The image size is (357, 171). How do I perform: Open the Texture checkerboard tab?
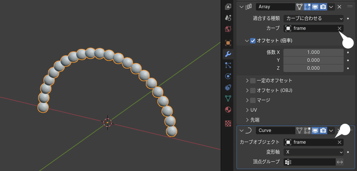[x=228, y=123]
